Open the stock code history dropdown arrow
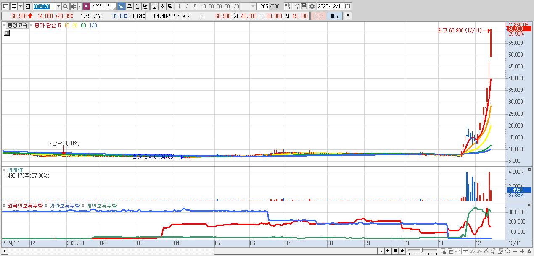 click(59, 6)
